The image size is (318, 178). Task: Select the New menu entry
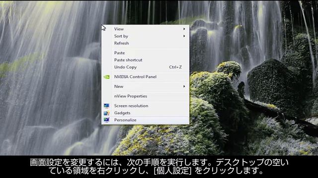click(145, 87)
